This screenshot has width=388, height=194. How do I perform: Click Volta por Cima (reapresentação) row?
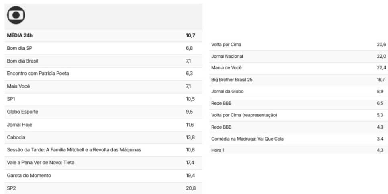click(298, 115)
